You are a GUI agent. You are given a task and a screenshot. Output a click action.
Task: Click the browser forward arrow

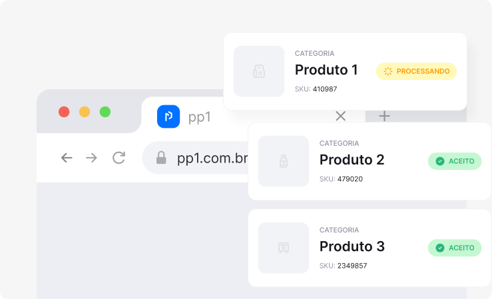point(91,158)
